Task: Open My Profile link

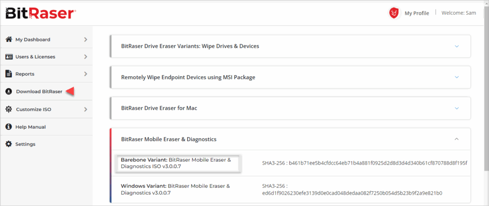Action: pos(416,13)
